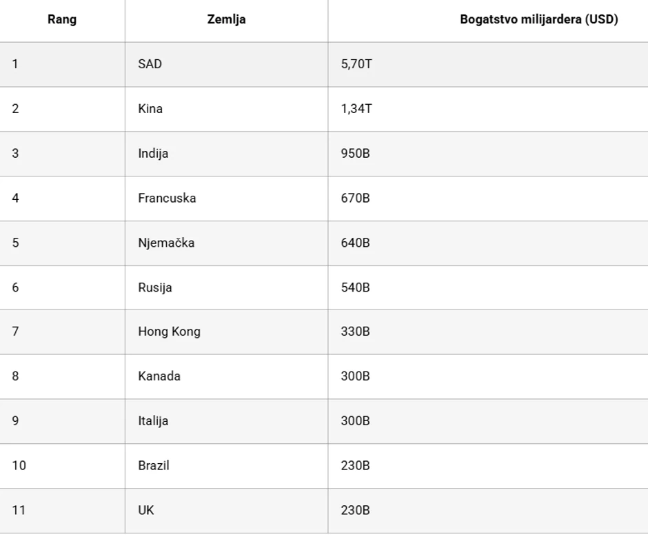Image resolution: width=648 pixels, height=539 pixels.
Task: Click the Italija cell
Action: (x=153, y=421)
